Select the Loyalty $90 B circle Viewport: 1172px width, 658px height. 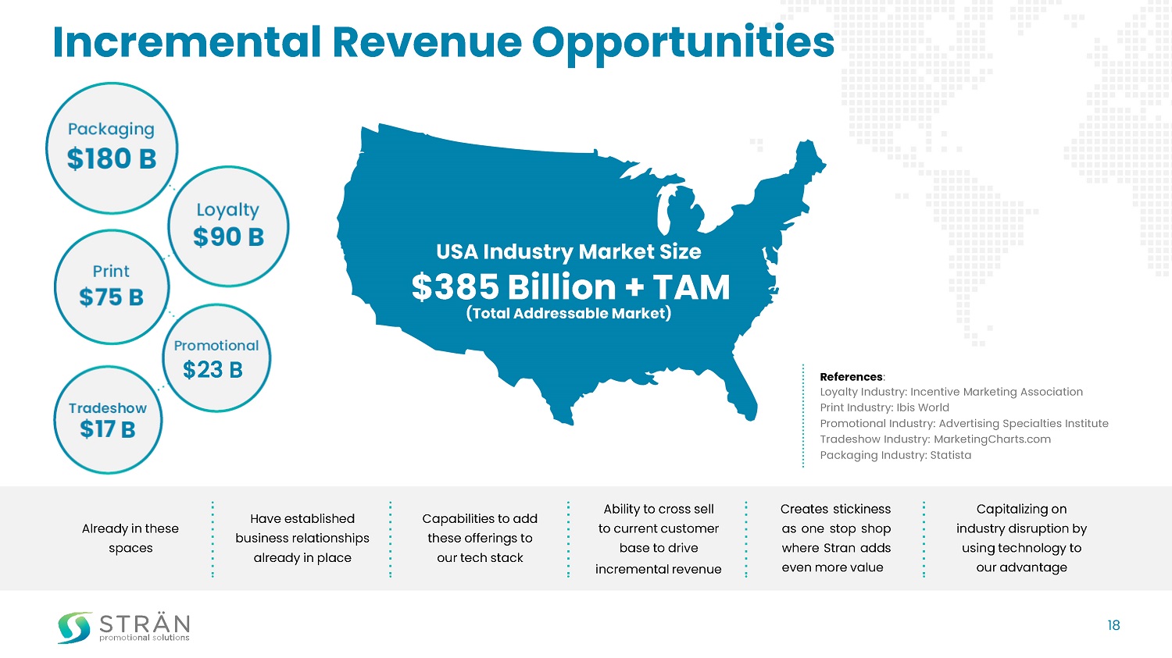(x=228, y=226)
